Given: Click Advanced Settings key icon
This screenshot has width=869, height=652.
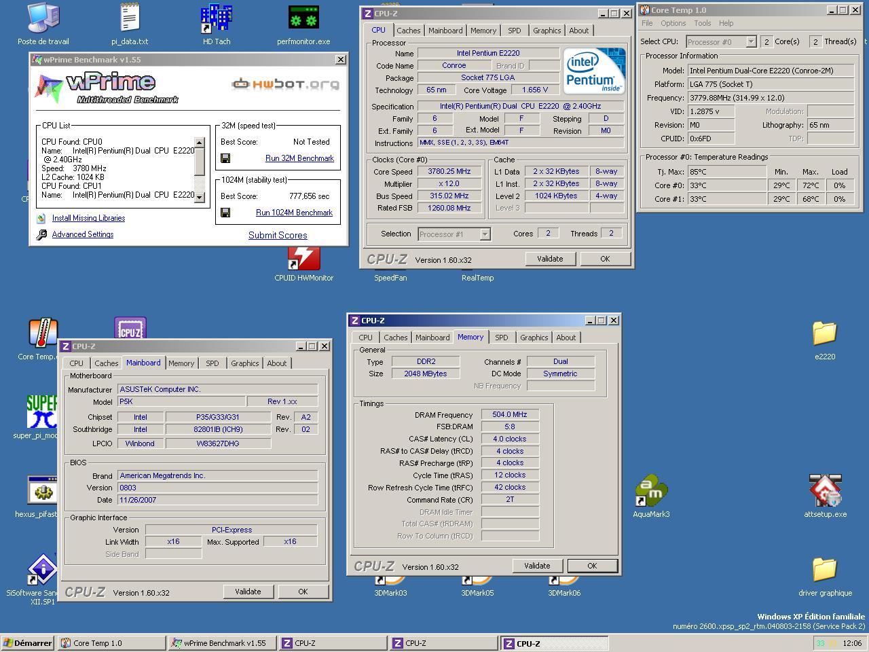Looking at the screenshot, I should [x=41, y=234].
